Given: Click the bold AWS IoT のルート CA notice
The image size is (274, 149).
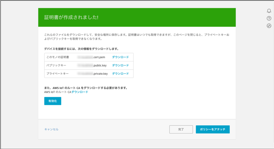Looking at the screenshot, I should [85, 88].
